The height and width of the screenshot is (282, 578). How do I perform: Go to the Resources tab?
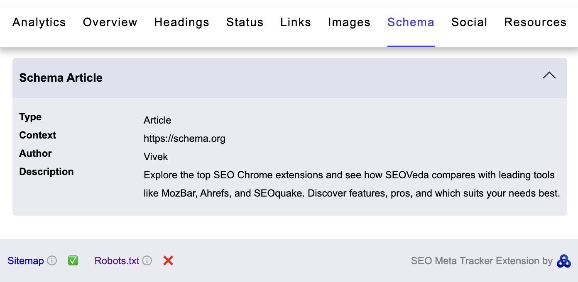tap(535, 22)
